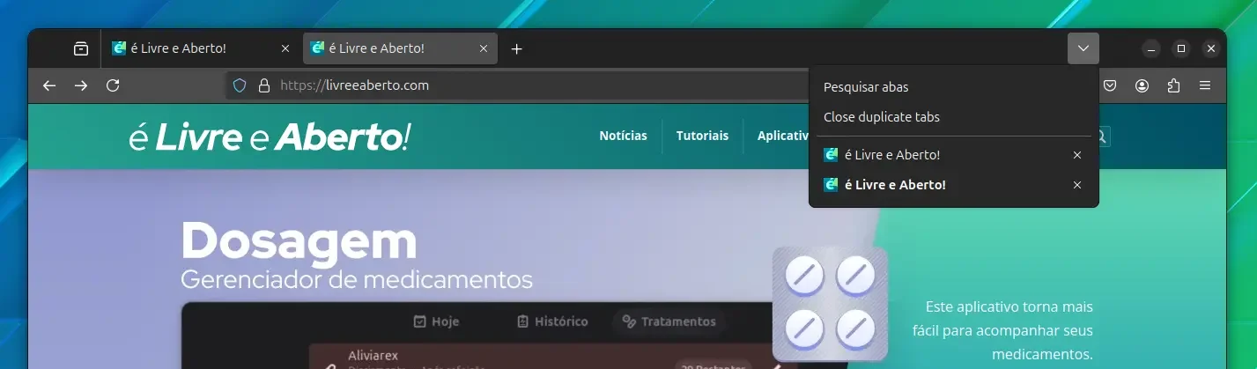Close first tab from dropdown list

(x=1077, y=155)
